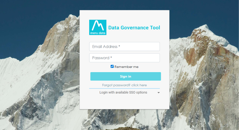Open the "Forgot password?" link

pyautogui.click(x=116, y=85)
